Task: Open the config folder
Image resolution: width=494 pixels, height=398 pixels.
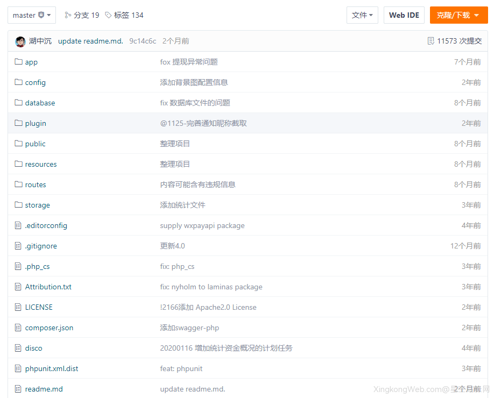Action: (x=36, y=82)
